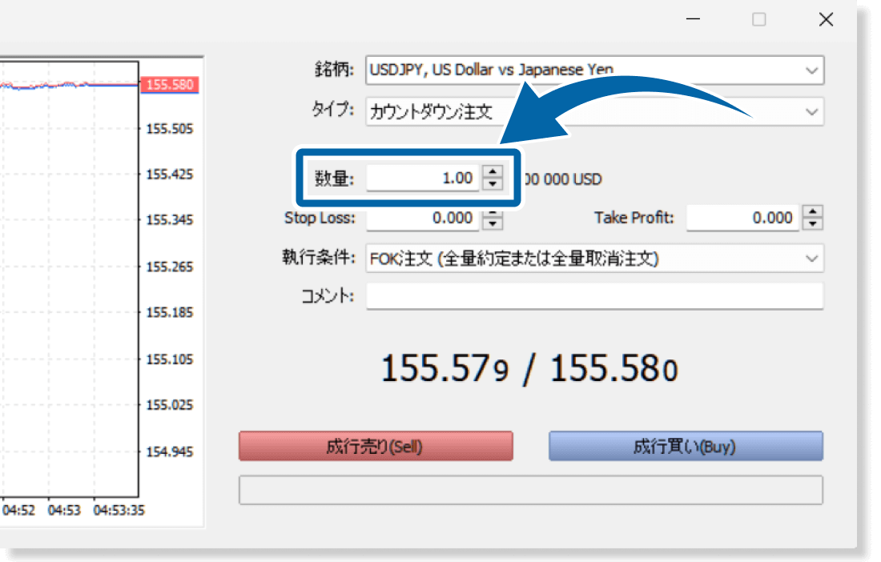Open the タイプ order type dropdown
The height and width of the screenshot is (562, 881).
click(x=594, y=111)
